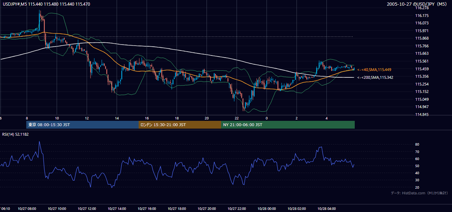Click RSI scale value 70
The width and height of the screenshot is (452, 212).
(417, 152)
